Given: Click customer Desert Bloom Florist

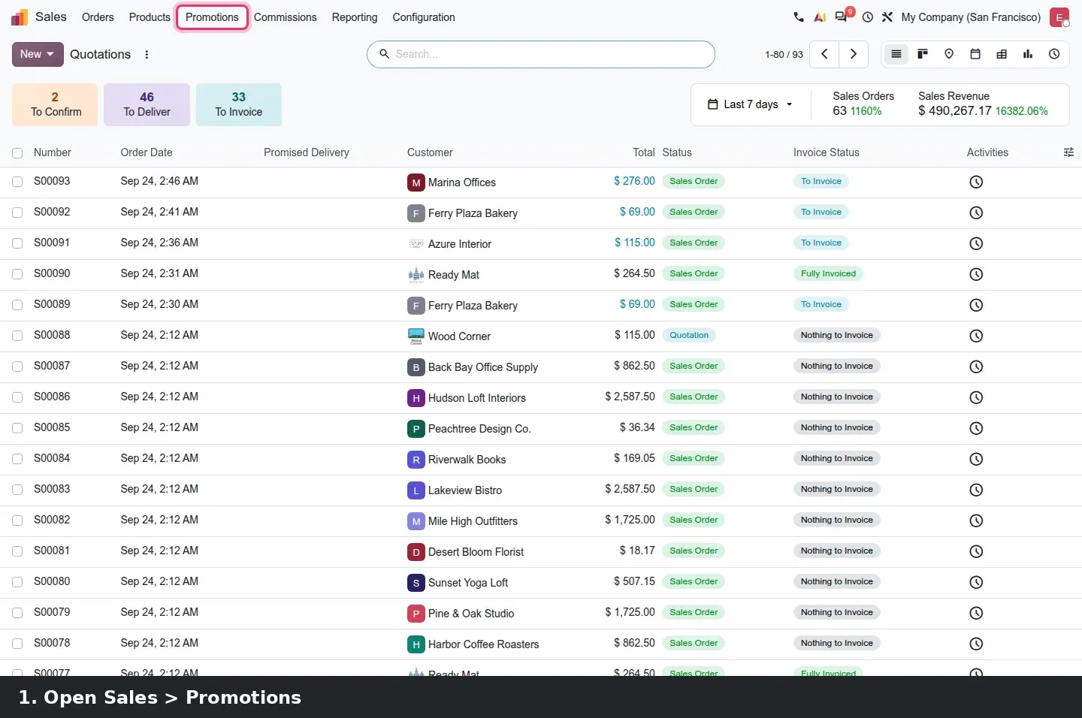Looking at the screenshot, I should pyautogui.click(x=476, y=552).
